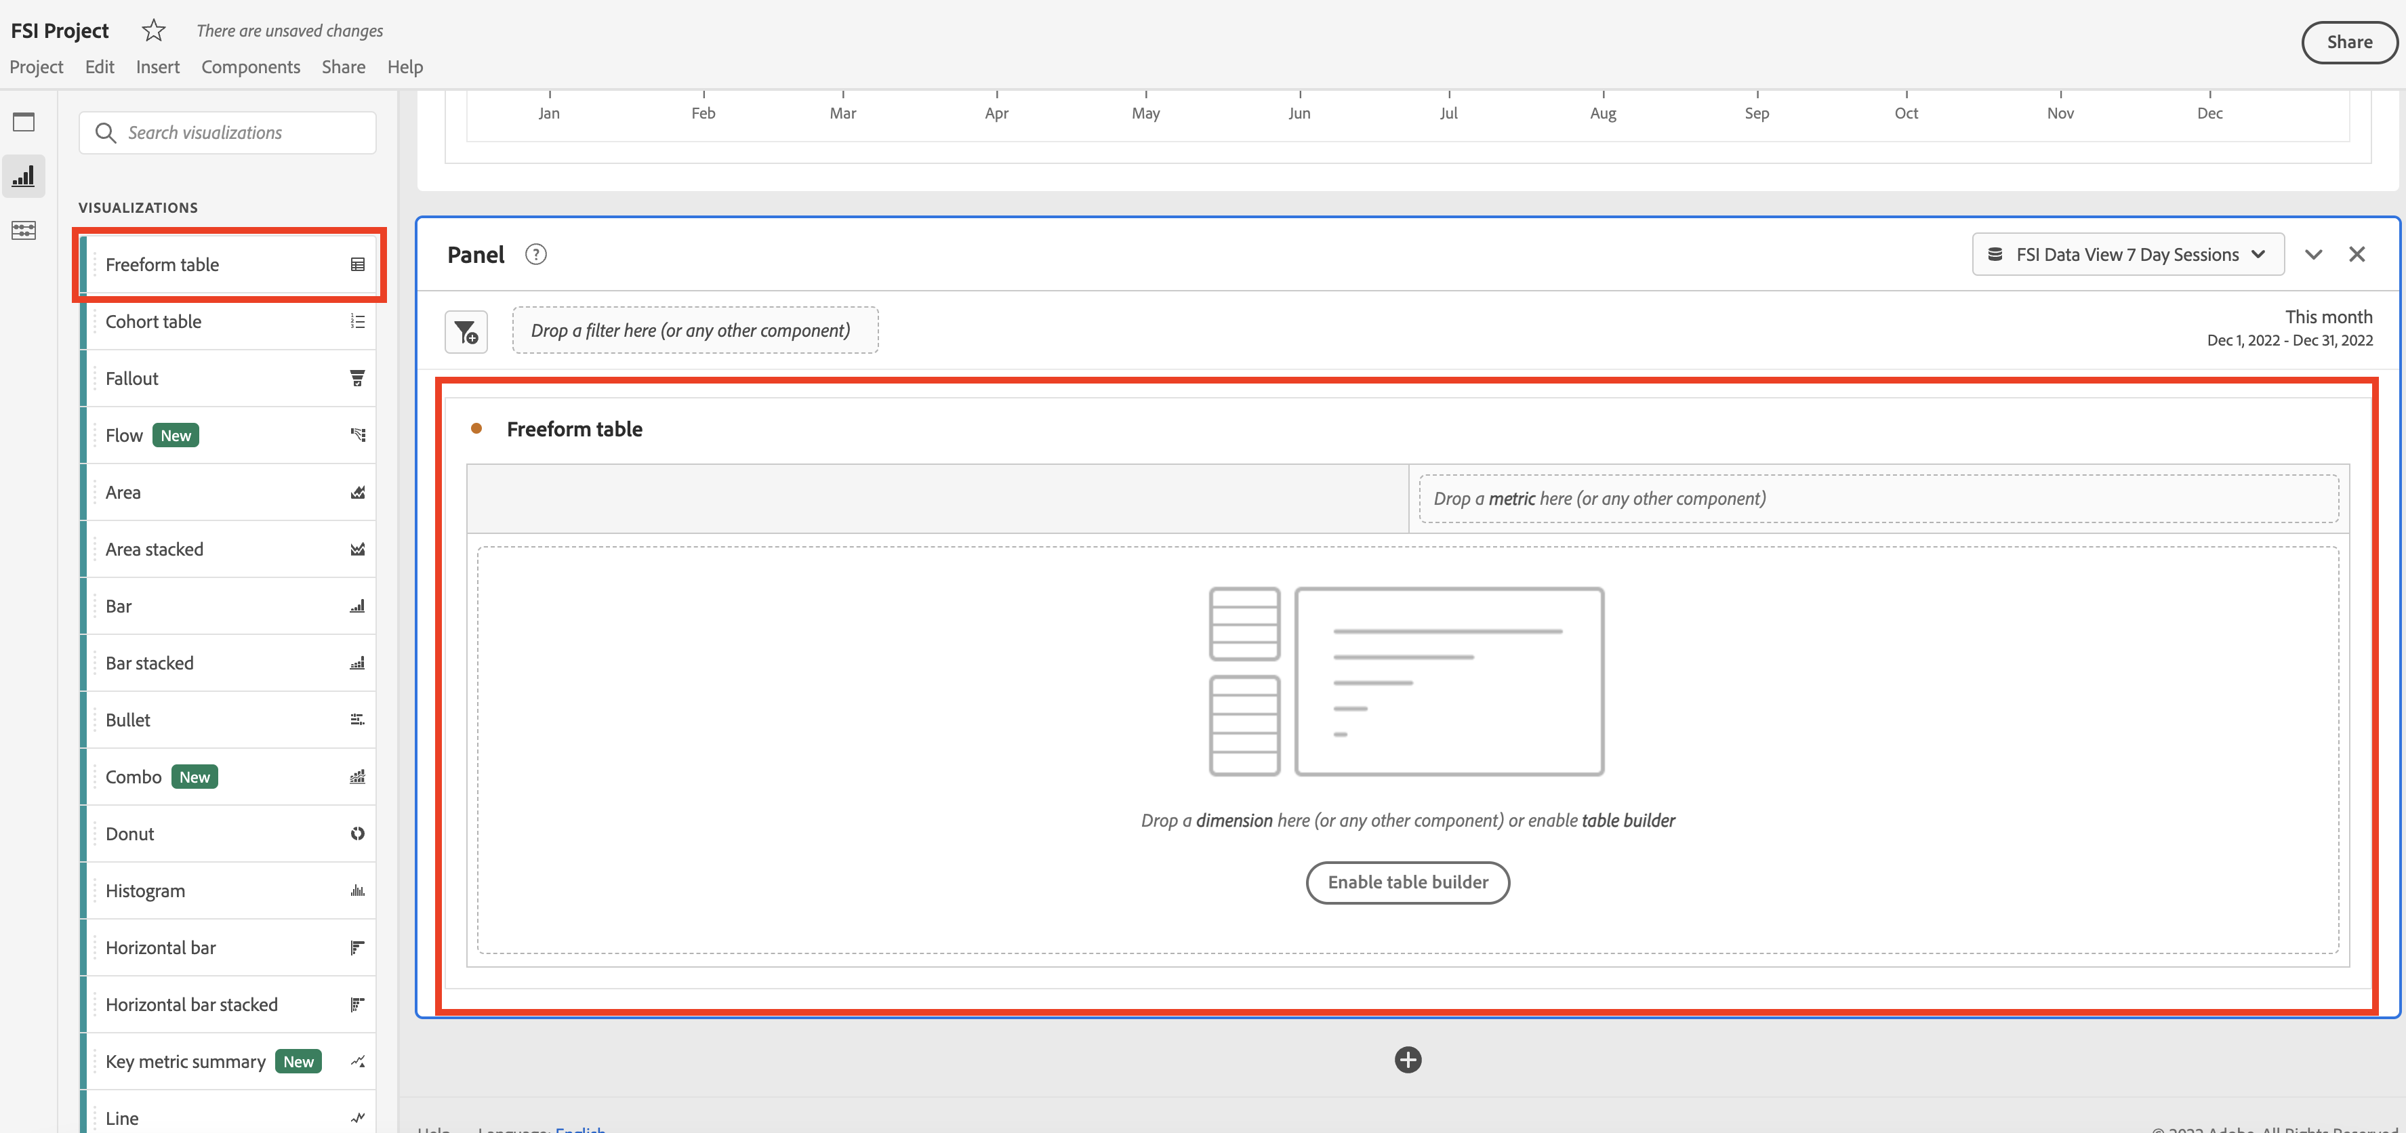This screenshot has width=2406, height=1133.
Task: Select the Visualizations bar-chart rail icon
Action: pos(23,177)
